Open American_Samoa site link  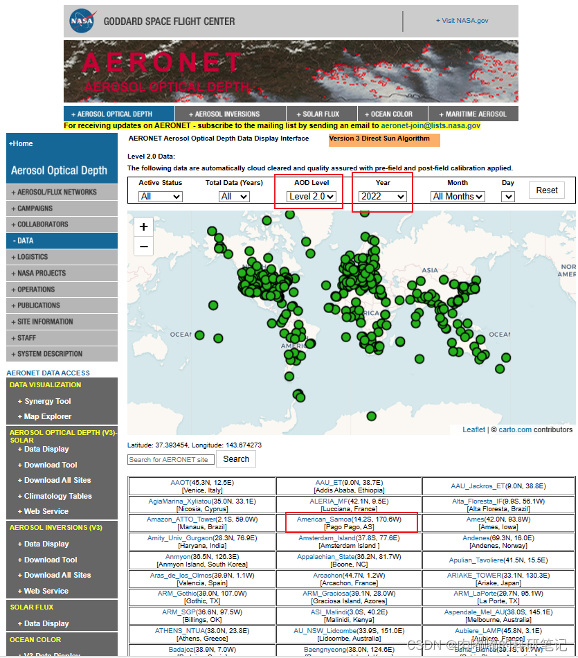324,519
